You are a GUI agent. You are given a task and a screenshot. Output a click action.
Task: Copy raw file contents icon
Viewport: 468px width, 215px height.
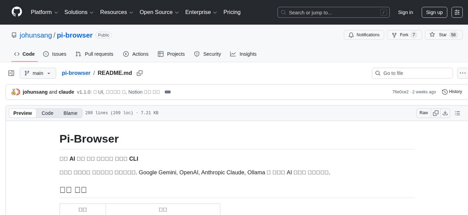(436, 113)
